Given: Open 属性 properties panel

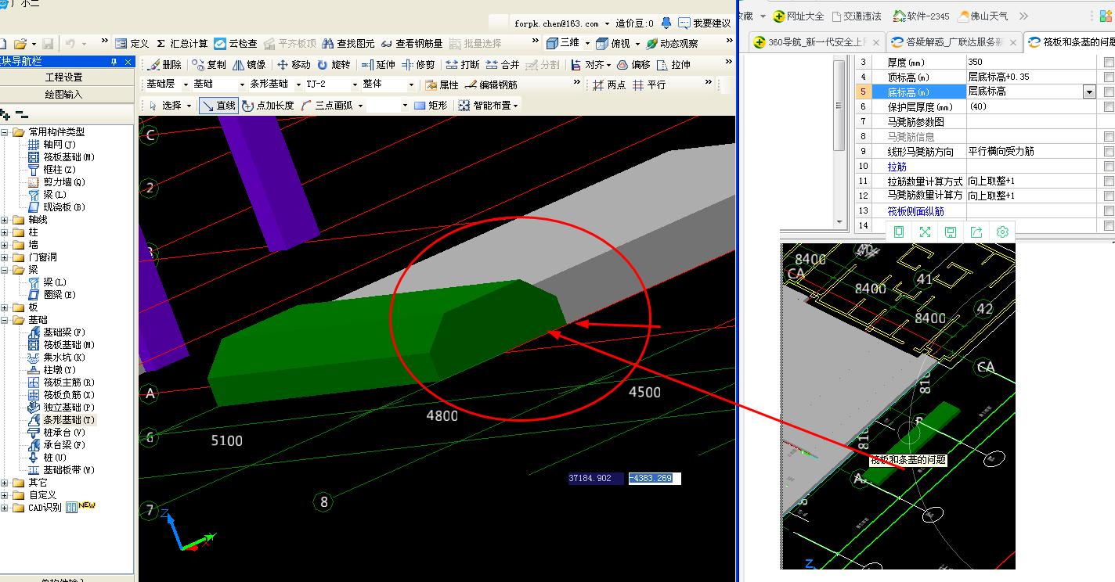Looking at the screenshot, I should point(442,84).
